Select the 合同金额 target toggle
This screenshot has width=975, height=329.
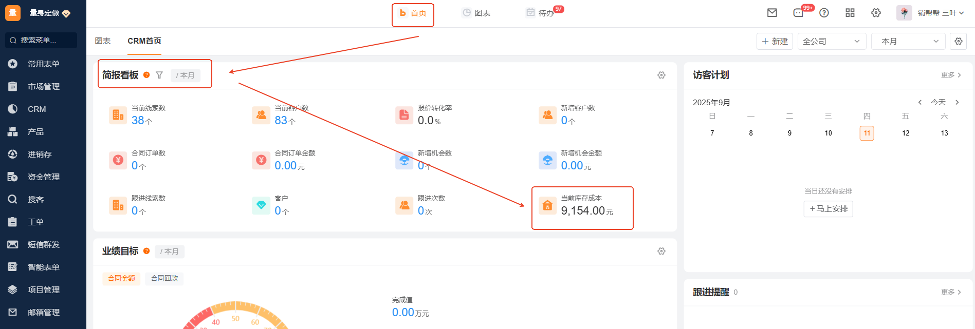[121, 278]
